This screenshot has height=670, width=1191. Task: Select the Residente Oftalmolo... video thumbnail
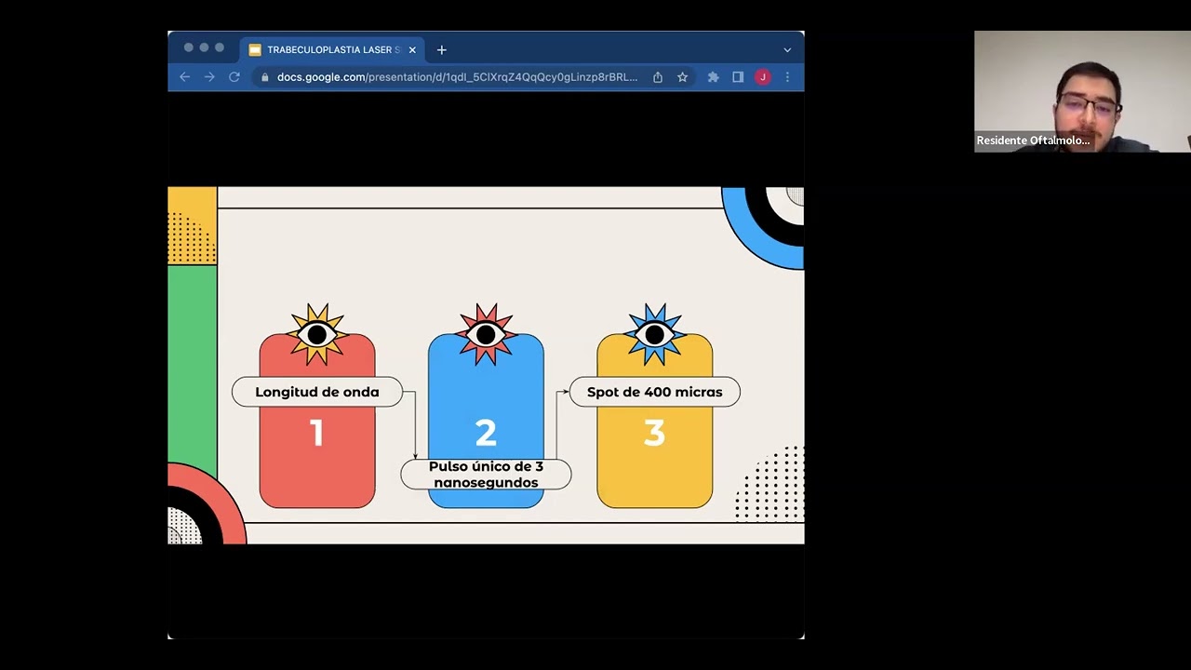click(1082, 91)
